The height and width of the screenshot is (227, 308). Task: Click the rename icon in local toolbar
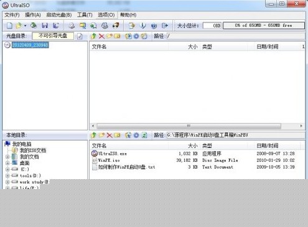coord(117,136)
